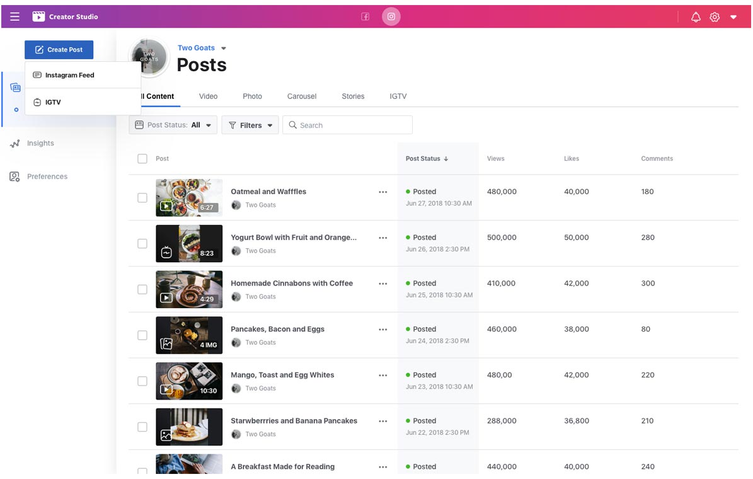Click the Creator Studio logo
Viewport: 753px width, 479px height.
point(66,17)
